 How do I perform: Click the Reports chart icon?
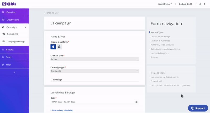pyautogui.click(x=3, y=50)
